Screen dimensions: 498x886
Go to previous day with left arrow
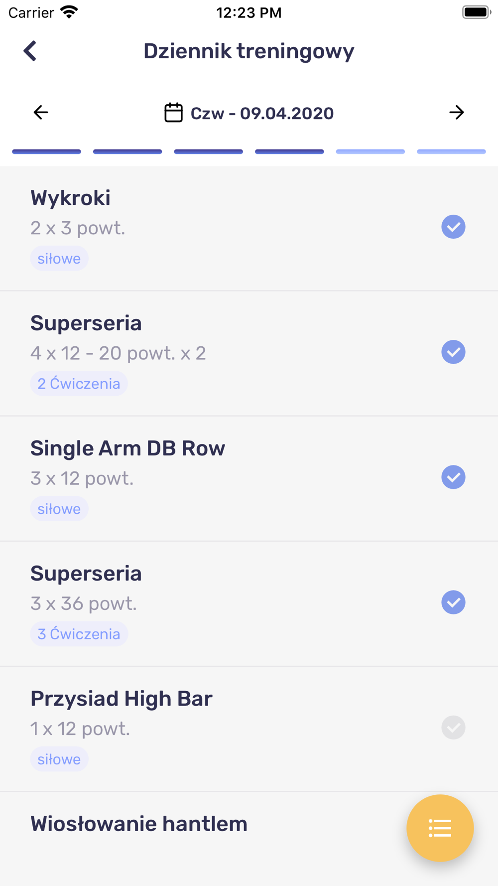pos(41,113)
